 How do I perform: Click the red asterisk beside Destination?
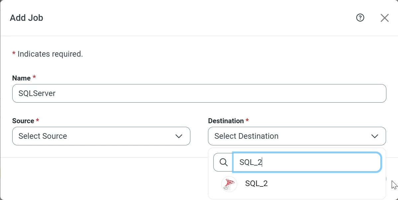(x=247, y=121)
